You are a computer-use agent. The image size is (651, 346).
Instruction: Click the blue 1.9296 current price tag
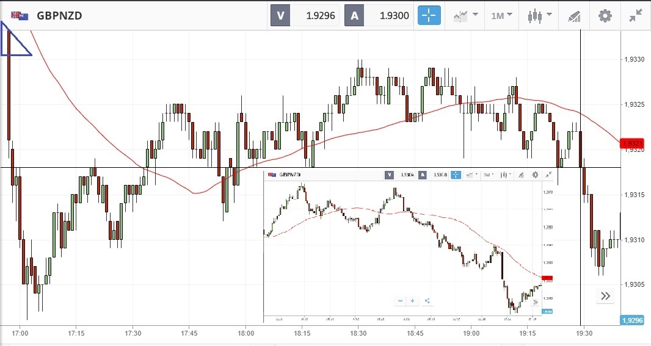[632, 320]
